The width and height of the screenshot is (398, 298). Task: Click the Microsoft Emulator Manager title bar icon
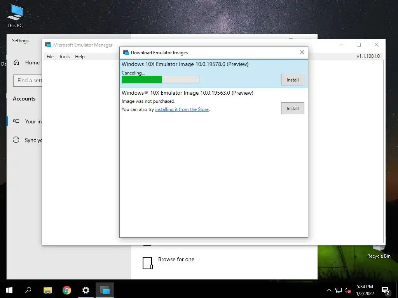click(48, 45)
